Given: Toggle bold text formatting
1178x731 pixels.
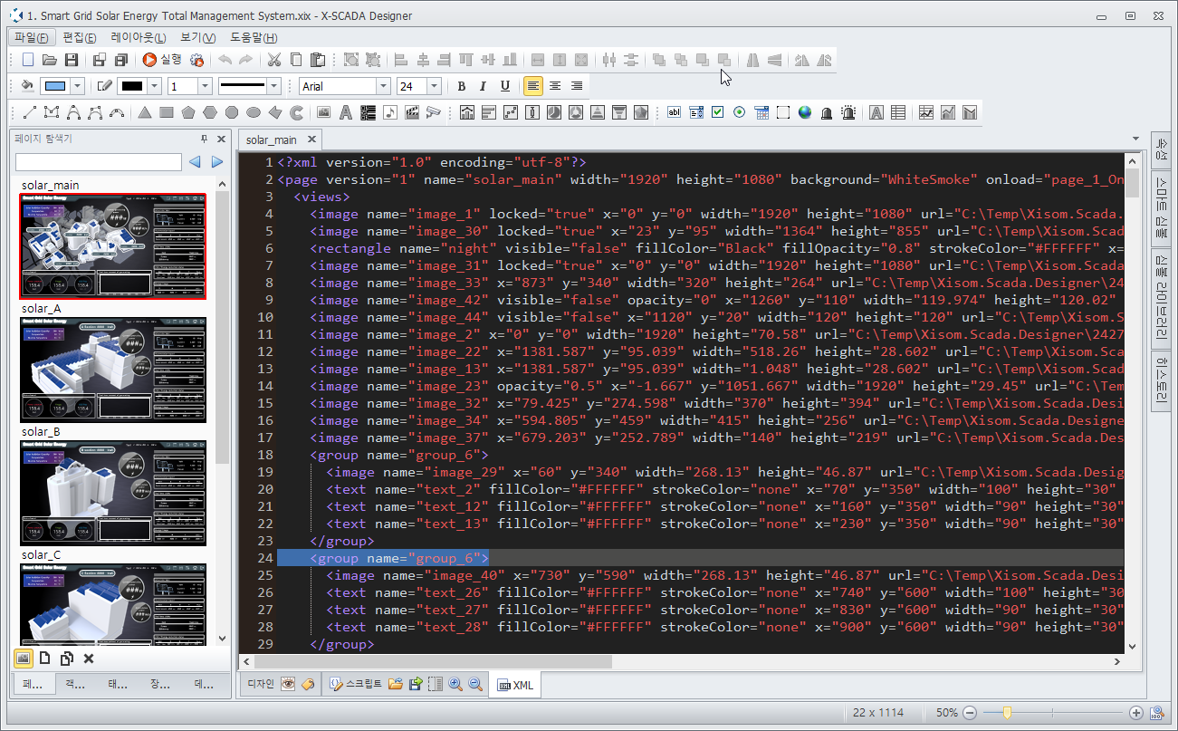Looking at the screenshot, I should click(x=462, y=86).
